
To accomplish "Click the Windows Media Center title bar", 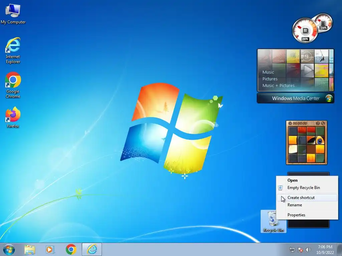I will 296,98.
